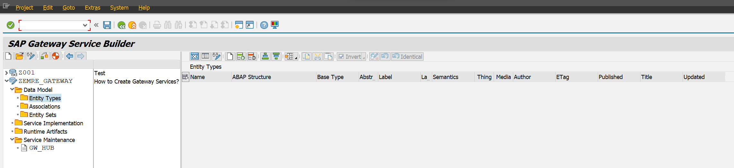Image resolution: width=734 pixels, height=168 pixels.
Task: Open the Extras menu
Action: pyautogui.click(x=93, y=7)
